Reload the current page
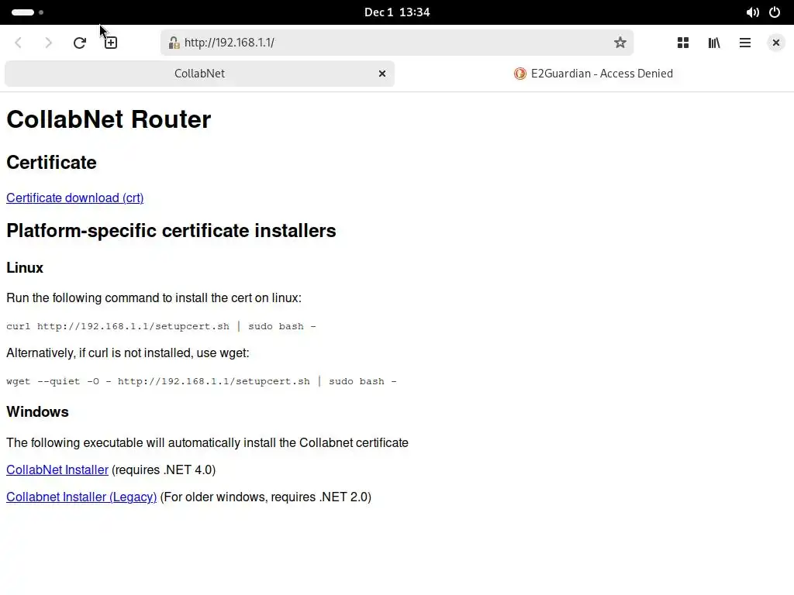794x595 pixels. [x=80, y=43]
